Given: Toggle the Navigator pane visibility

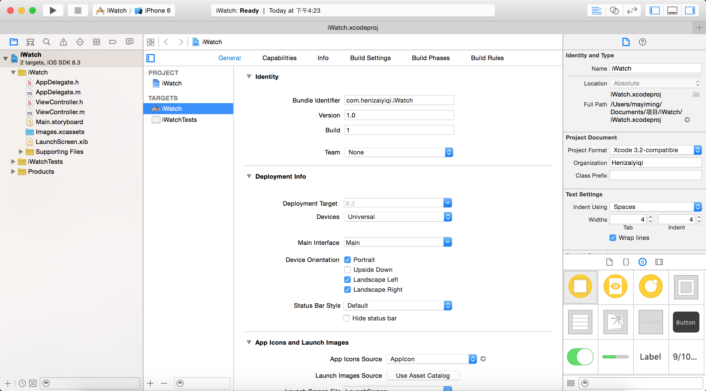Looking at the screenshot, I should (654, 11).
